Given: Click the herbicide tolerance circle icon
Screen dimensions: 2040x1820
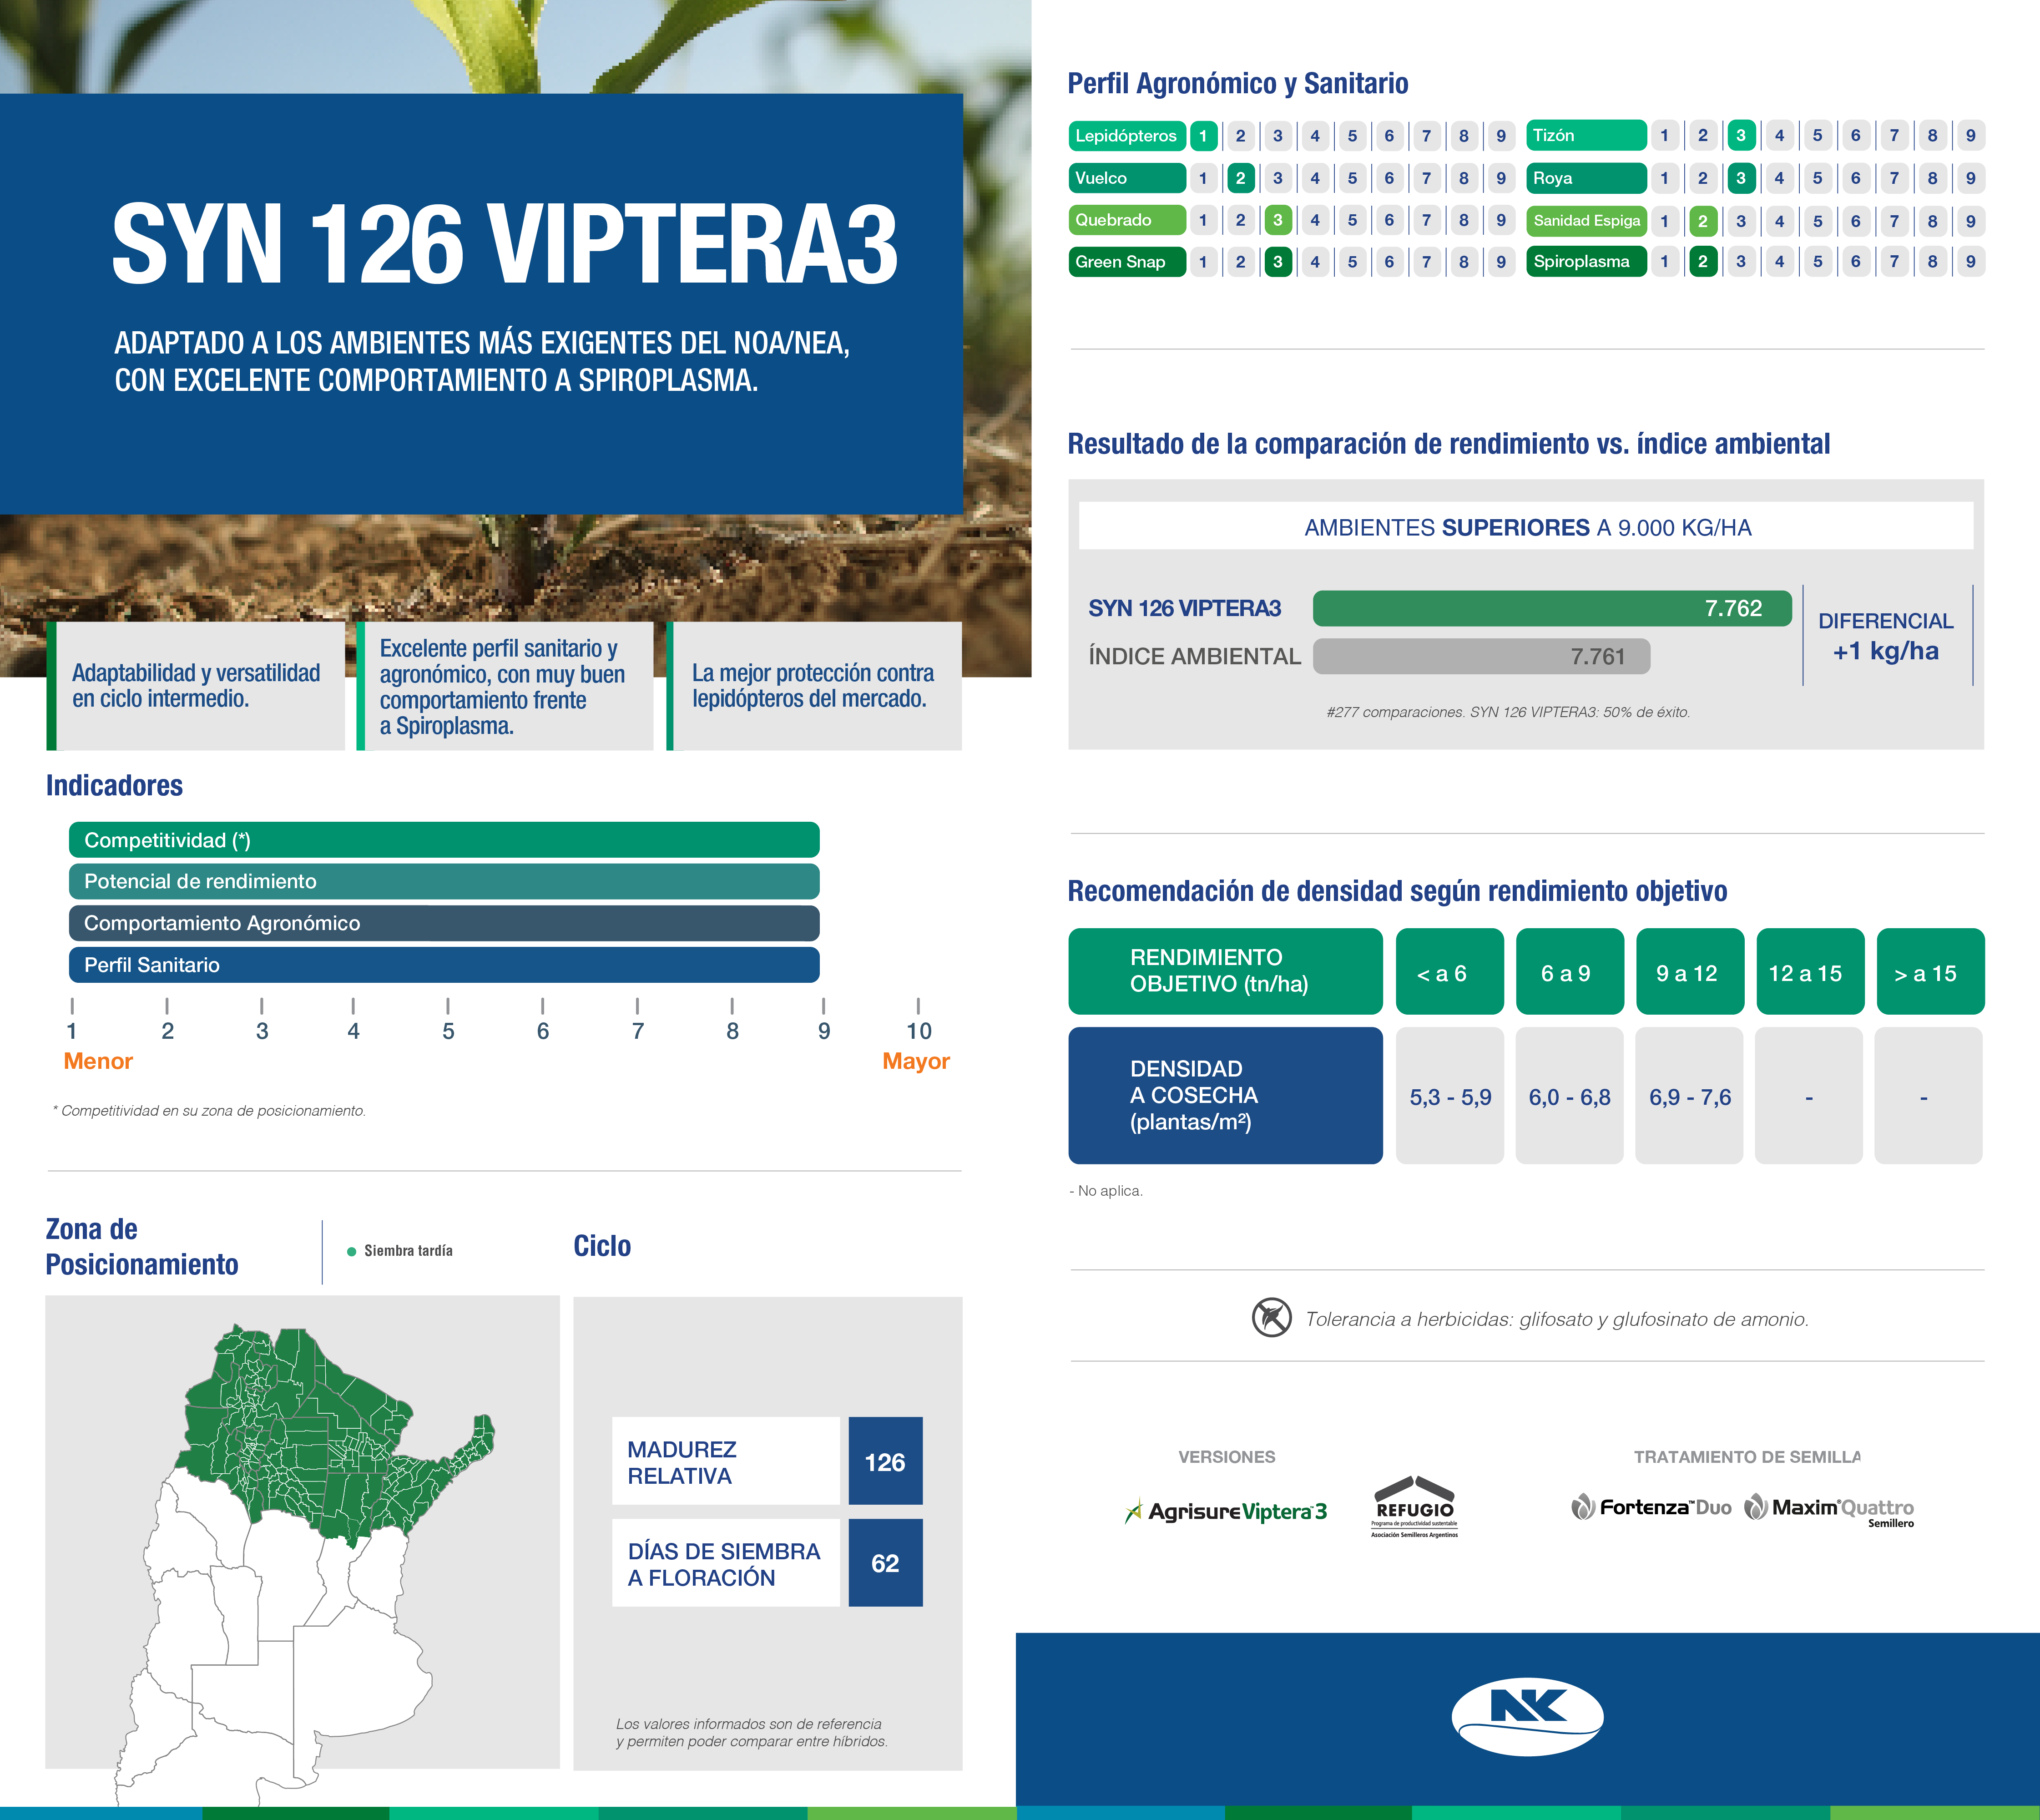Looking at the screenshot, I should click(x=1271, y=1317).
